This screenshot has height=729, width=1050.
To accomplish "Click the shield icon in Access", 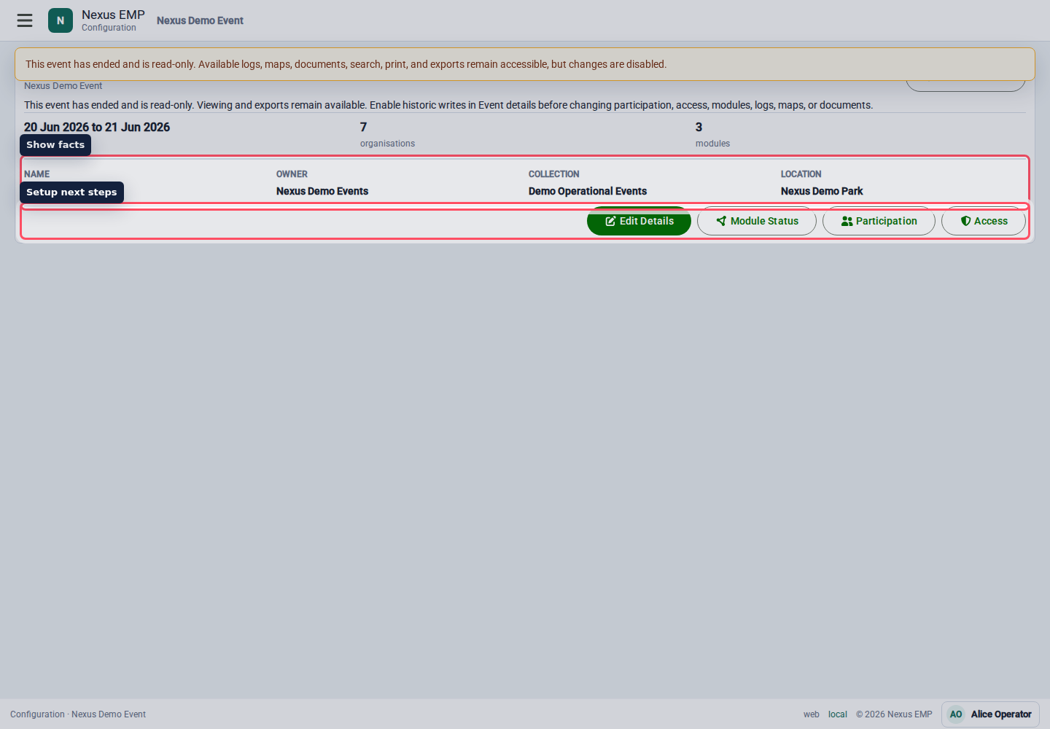I will coord(965,221).
